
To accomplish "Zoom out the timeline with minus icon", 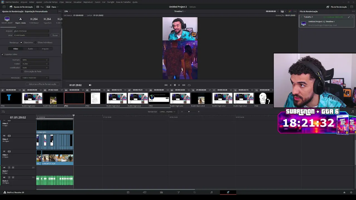I will pyautogui.click(x=182, y=112).
